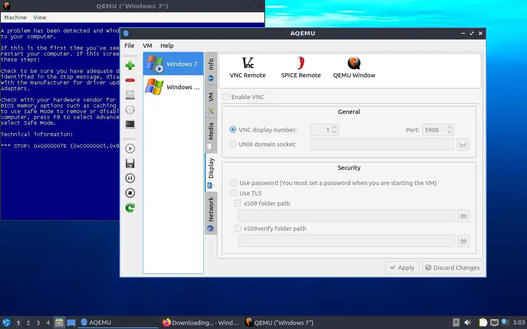The height and width of the screenshot is (329, 527).
Task: Click the Apply button
Action: click(402, 268)
